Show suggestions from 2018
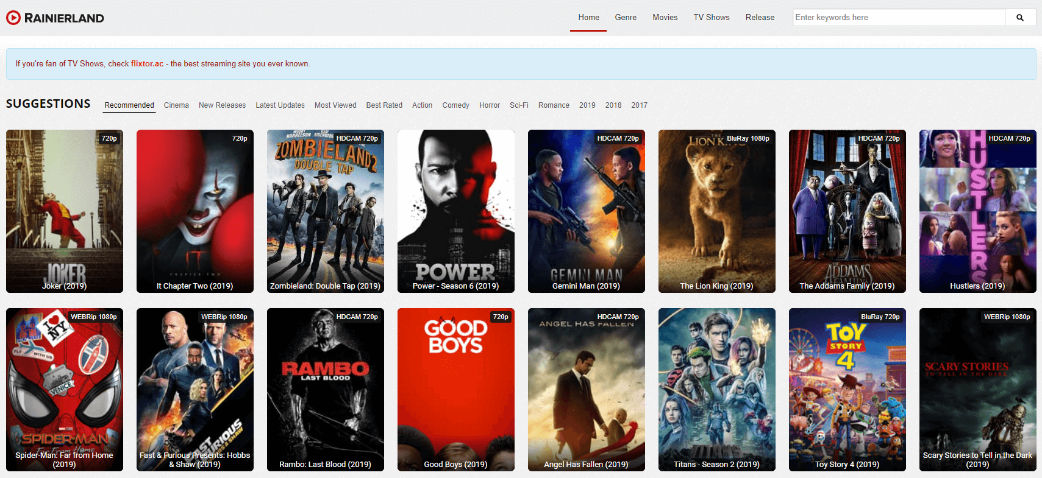The image size is (1042, 478). tap(613, 105)
